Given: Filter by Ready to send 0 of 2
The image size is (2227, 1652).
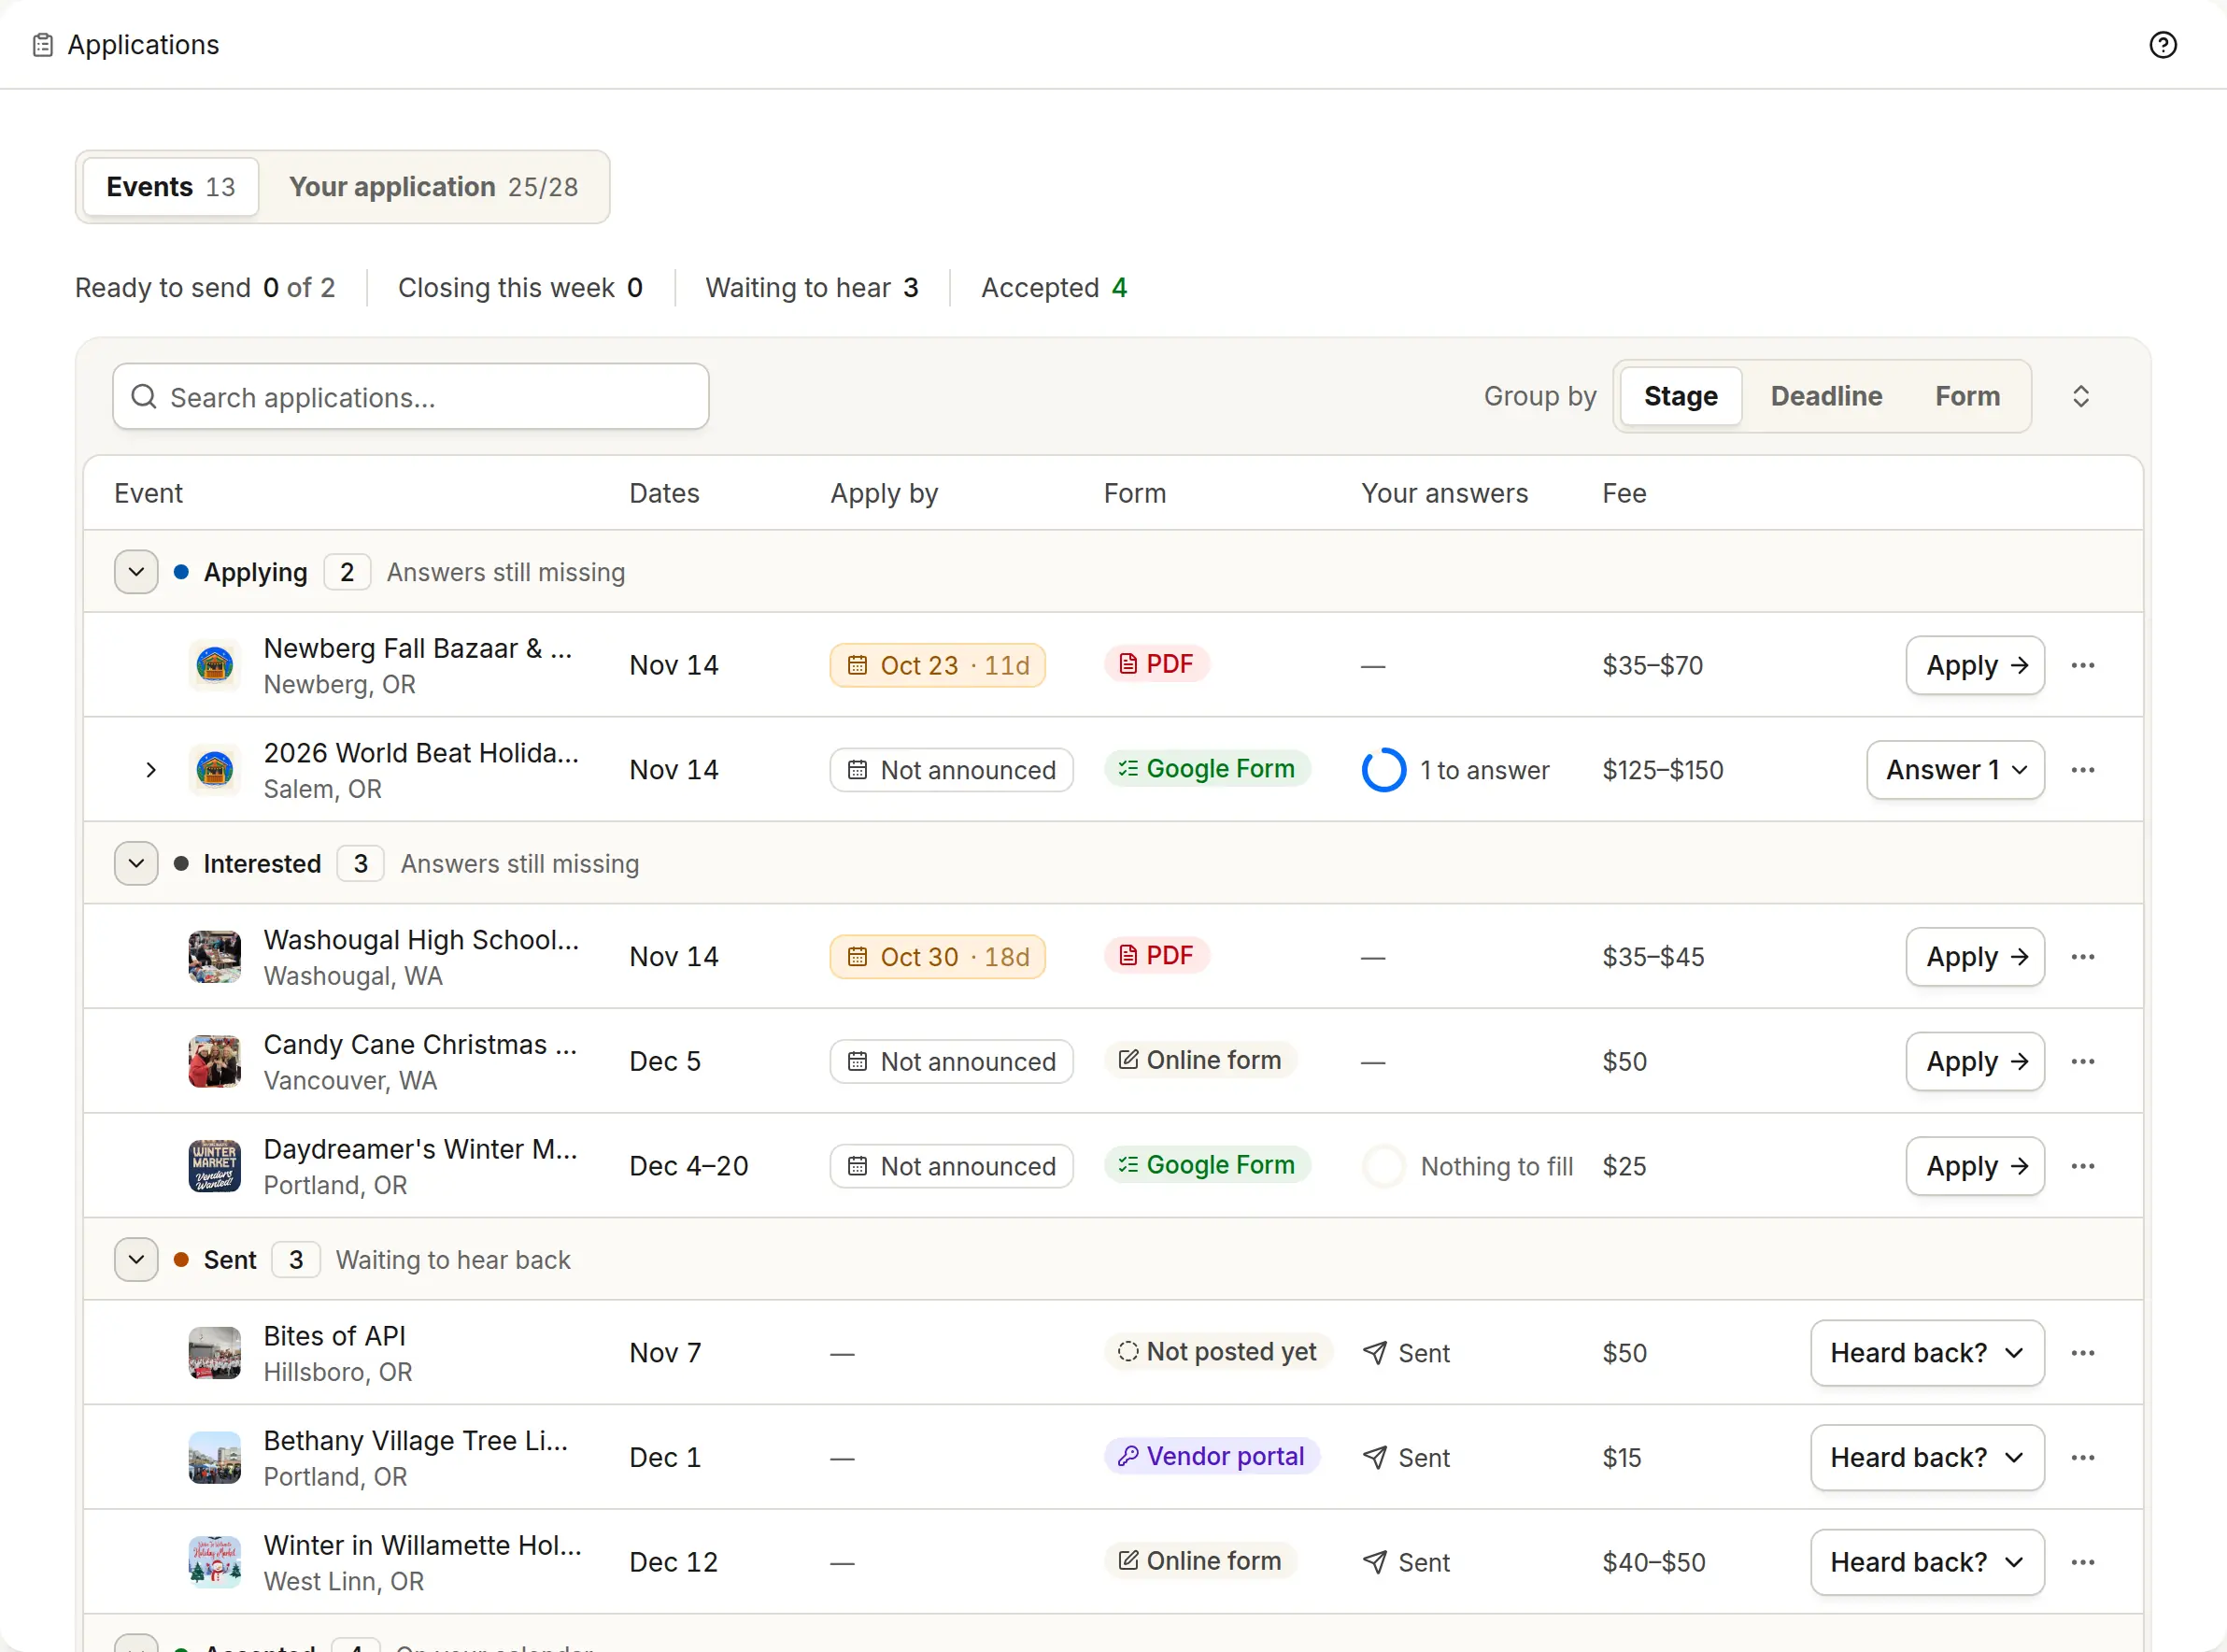Looking at the screenshot, I should point(205,288).
